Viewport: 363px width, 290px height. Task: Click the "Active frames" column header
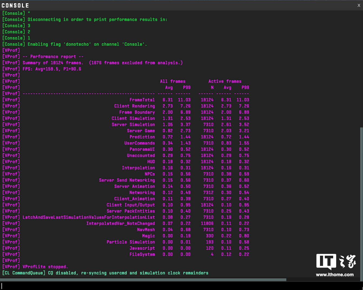tap(225, 81)
